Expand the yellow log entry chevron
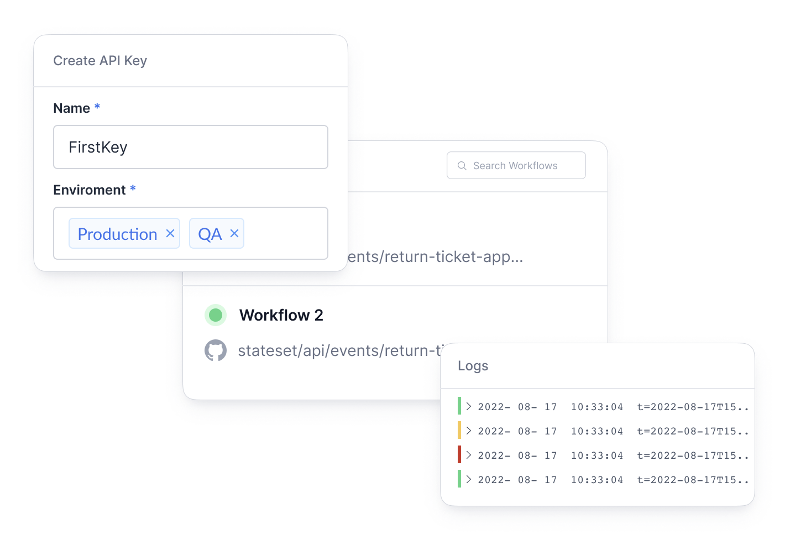Viewport: 785px width, 545px height. tap(469, 431)
